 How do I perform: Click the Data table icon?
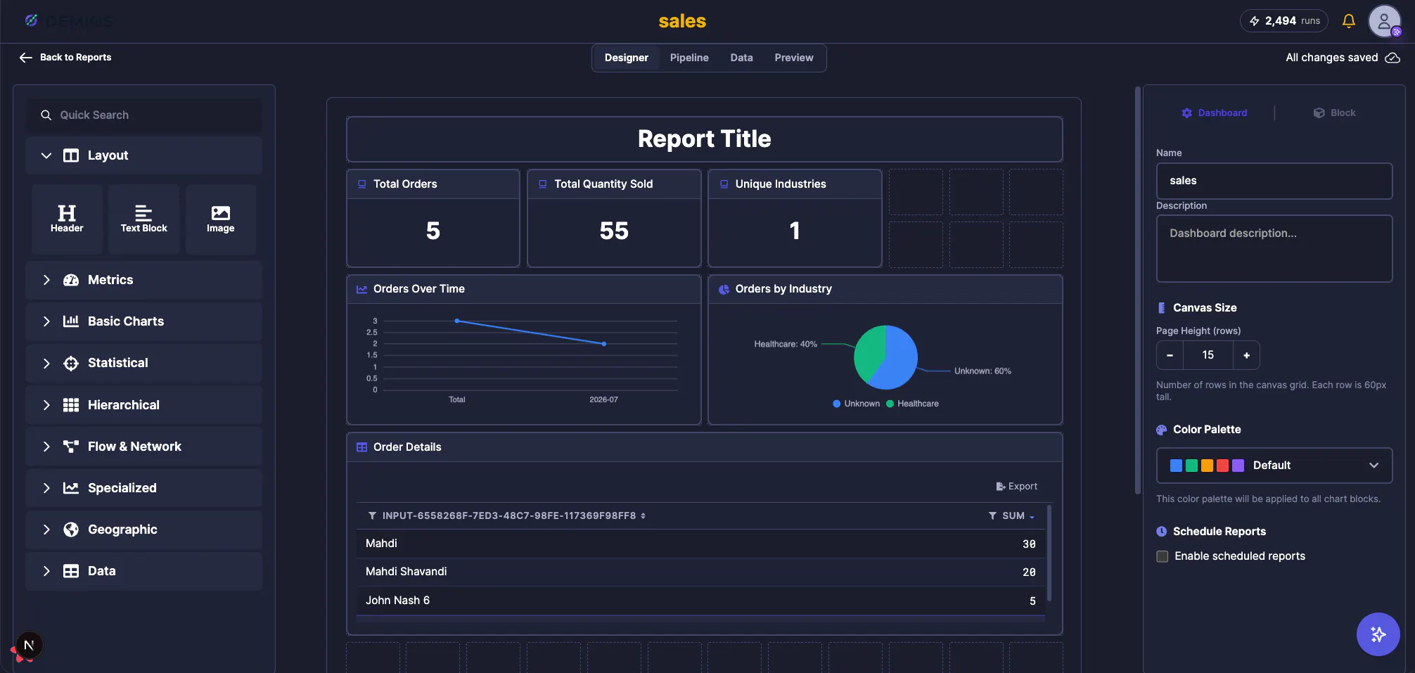71,571
